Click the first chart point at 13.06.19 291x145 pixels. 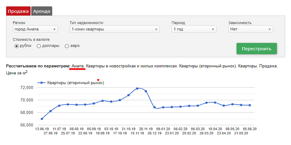click(42, 119)
